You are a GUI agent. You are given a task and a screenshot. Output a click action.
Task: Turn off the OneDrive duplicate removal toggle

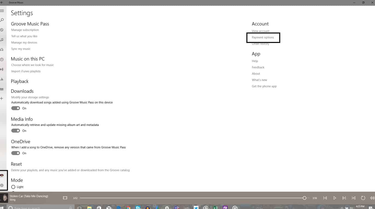tap(16, 153)
